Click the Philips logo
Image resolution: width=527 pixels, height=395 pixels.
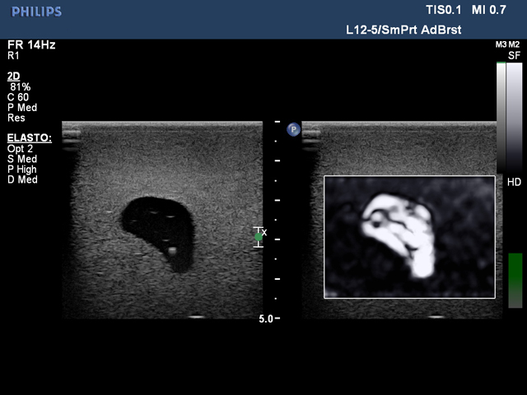pos(36,12)
